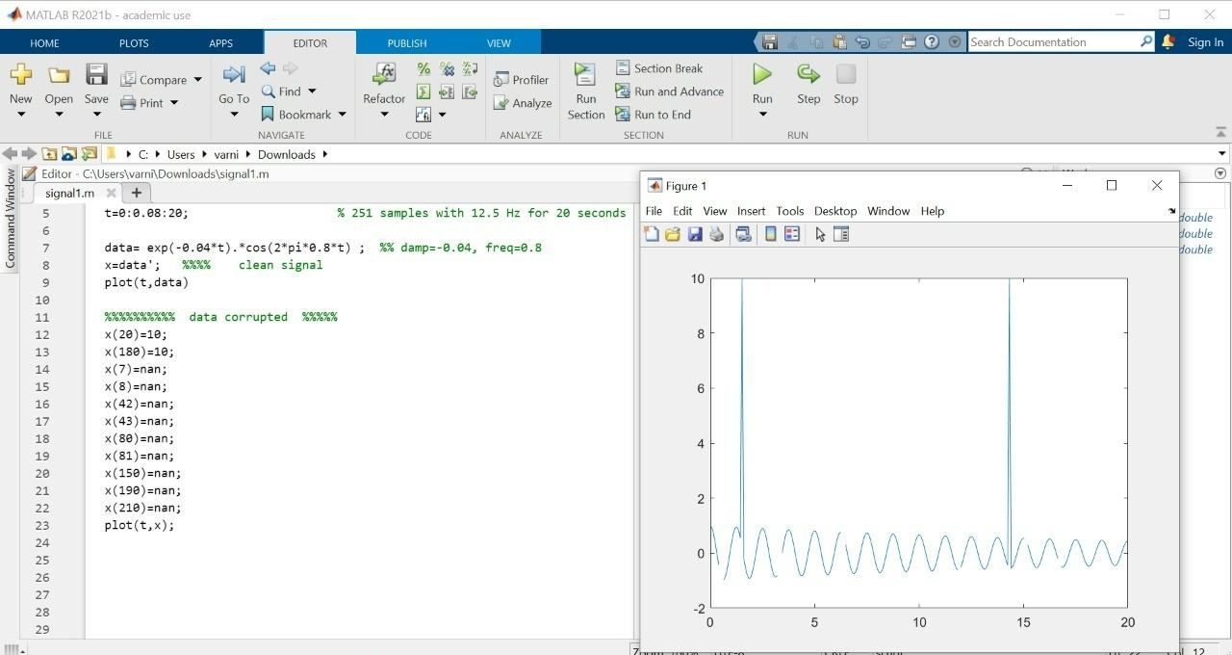Image resolution: width=1232 pixels, height=655 pixels.
Task: Switch to the PUBLISH tab
Action: [x=406, y=42]
